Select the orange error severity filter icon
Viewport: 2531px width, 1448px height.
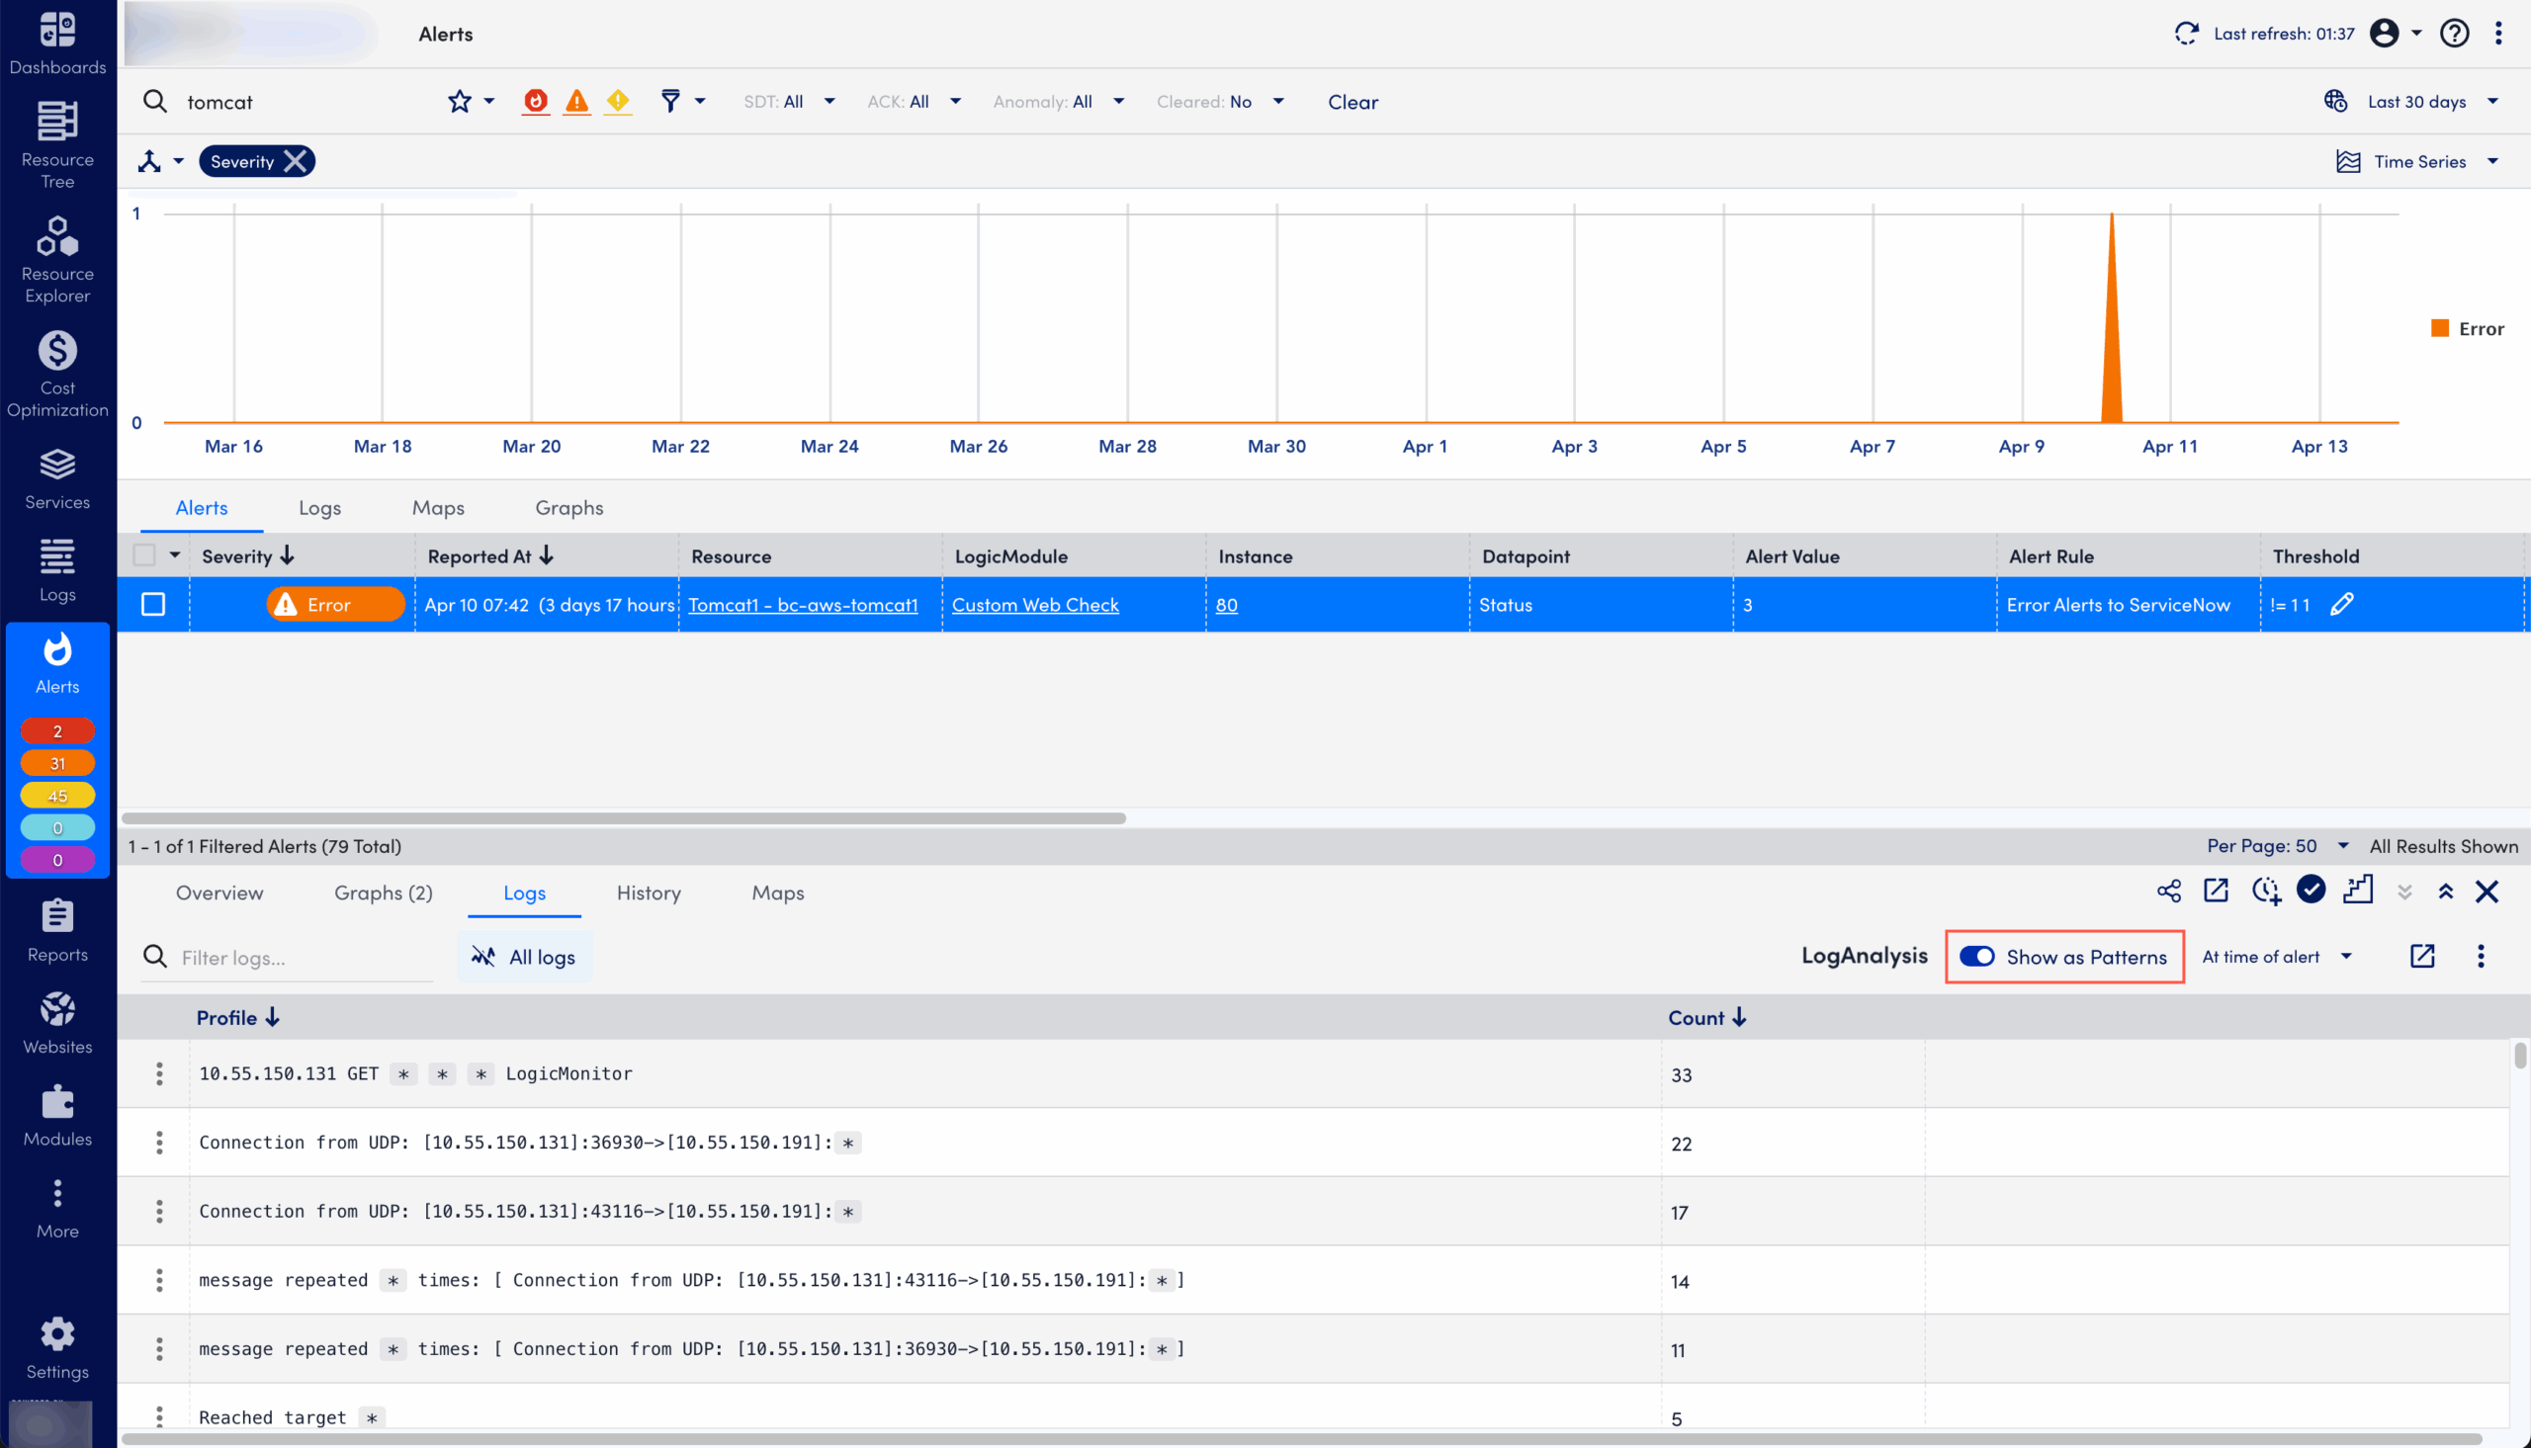click(x=576, y=101)
